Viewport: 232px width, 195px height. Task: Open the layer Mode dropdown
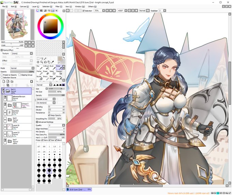22,68
